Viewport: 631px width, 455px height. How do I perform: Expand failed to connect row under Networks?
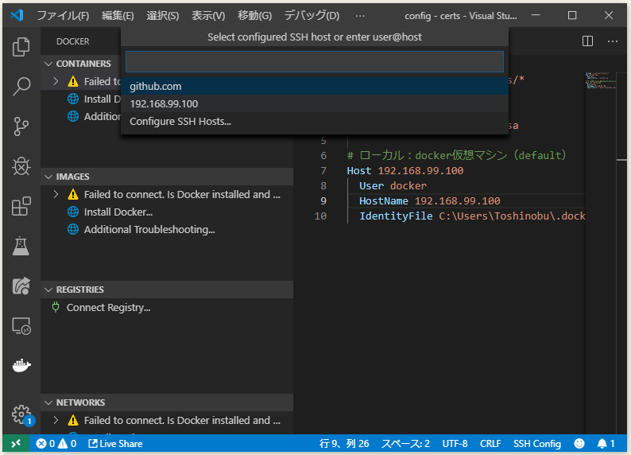click(56, 420)
